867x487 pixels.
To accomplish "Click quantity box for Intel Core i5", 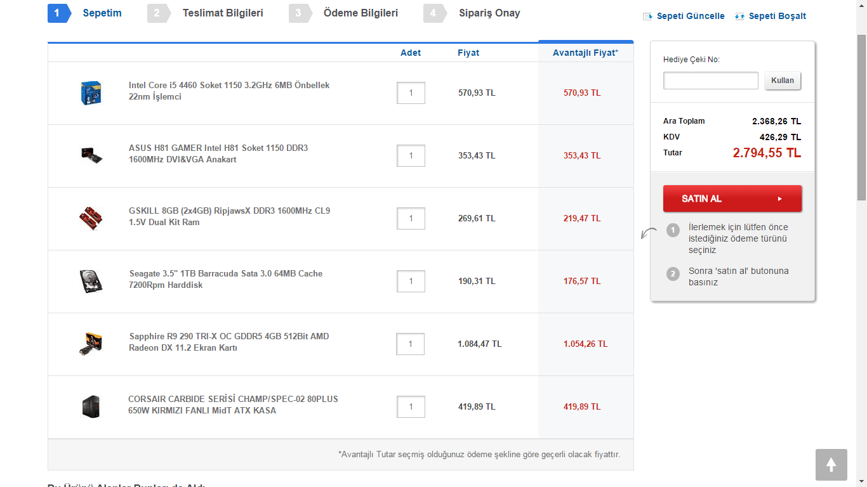I will tap(411, 93).
